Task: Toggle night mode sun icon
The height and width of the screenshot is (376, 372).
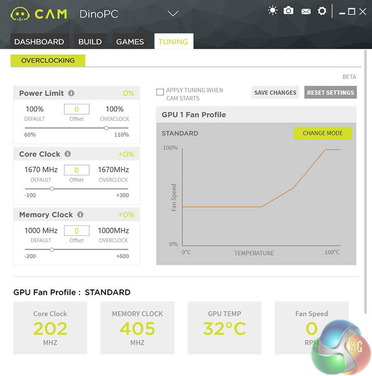Action: click(x=273, y=11)
